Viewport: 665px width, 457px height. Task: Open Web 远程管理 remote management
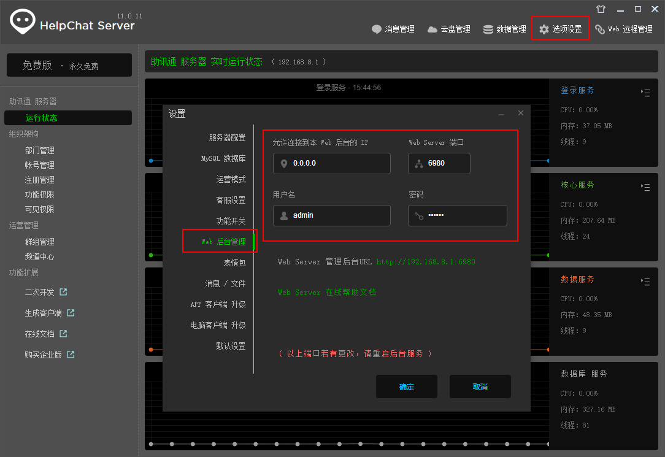624,29
